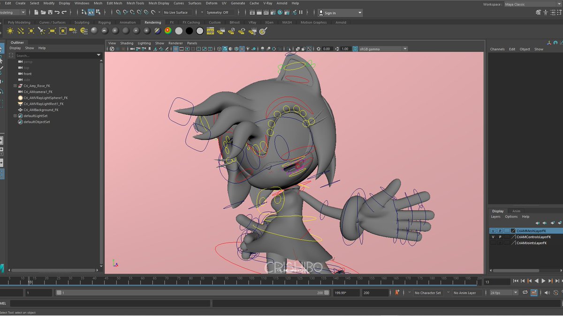The image size is (563, 316).
Task: Go to the start of playback range
Action: (x=516, y=281)
